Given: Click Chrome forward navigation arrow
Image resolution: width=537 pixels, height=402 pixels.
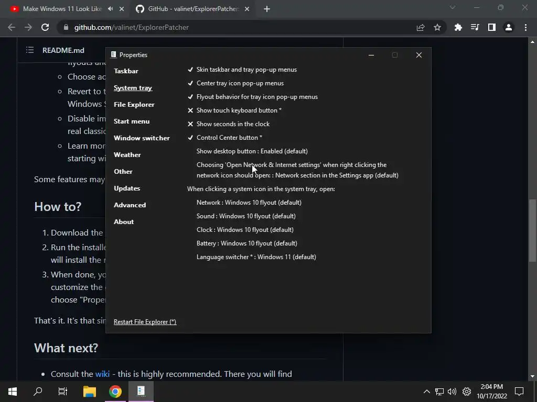Looking at the screenshot, I should [x=28, y=27].
